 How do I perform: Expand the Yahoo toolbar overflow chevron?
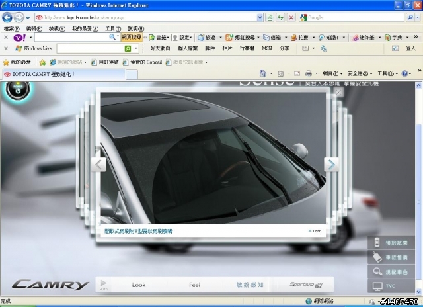click(416, 37)
